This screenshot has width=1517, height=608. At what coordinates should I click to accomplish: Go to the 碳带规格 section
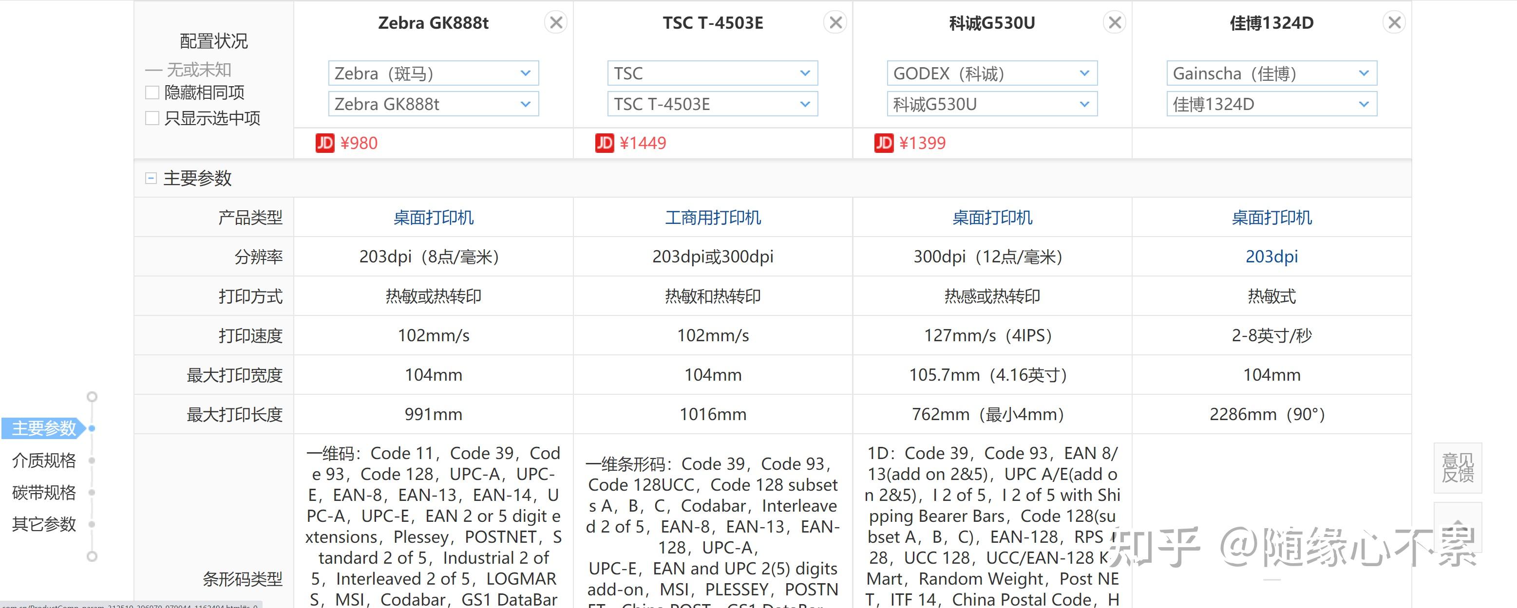pos(43,493)
